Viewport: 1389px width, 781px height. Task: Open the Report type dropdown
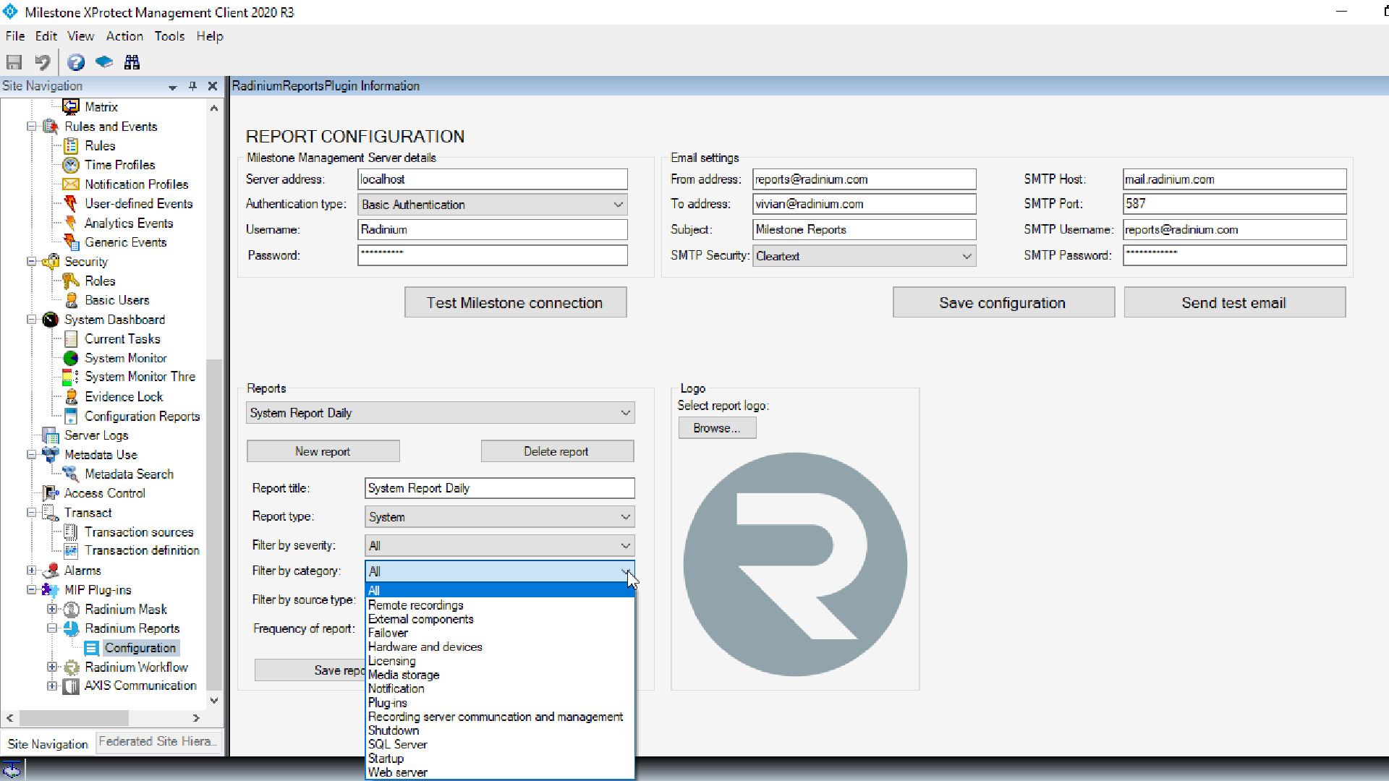point(500,517)
